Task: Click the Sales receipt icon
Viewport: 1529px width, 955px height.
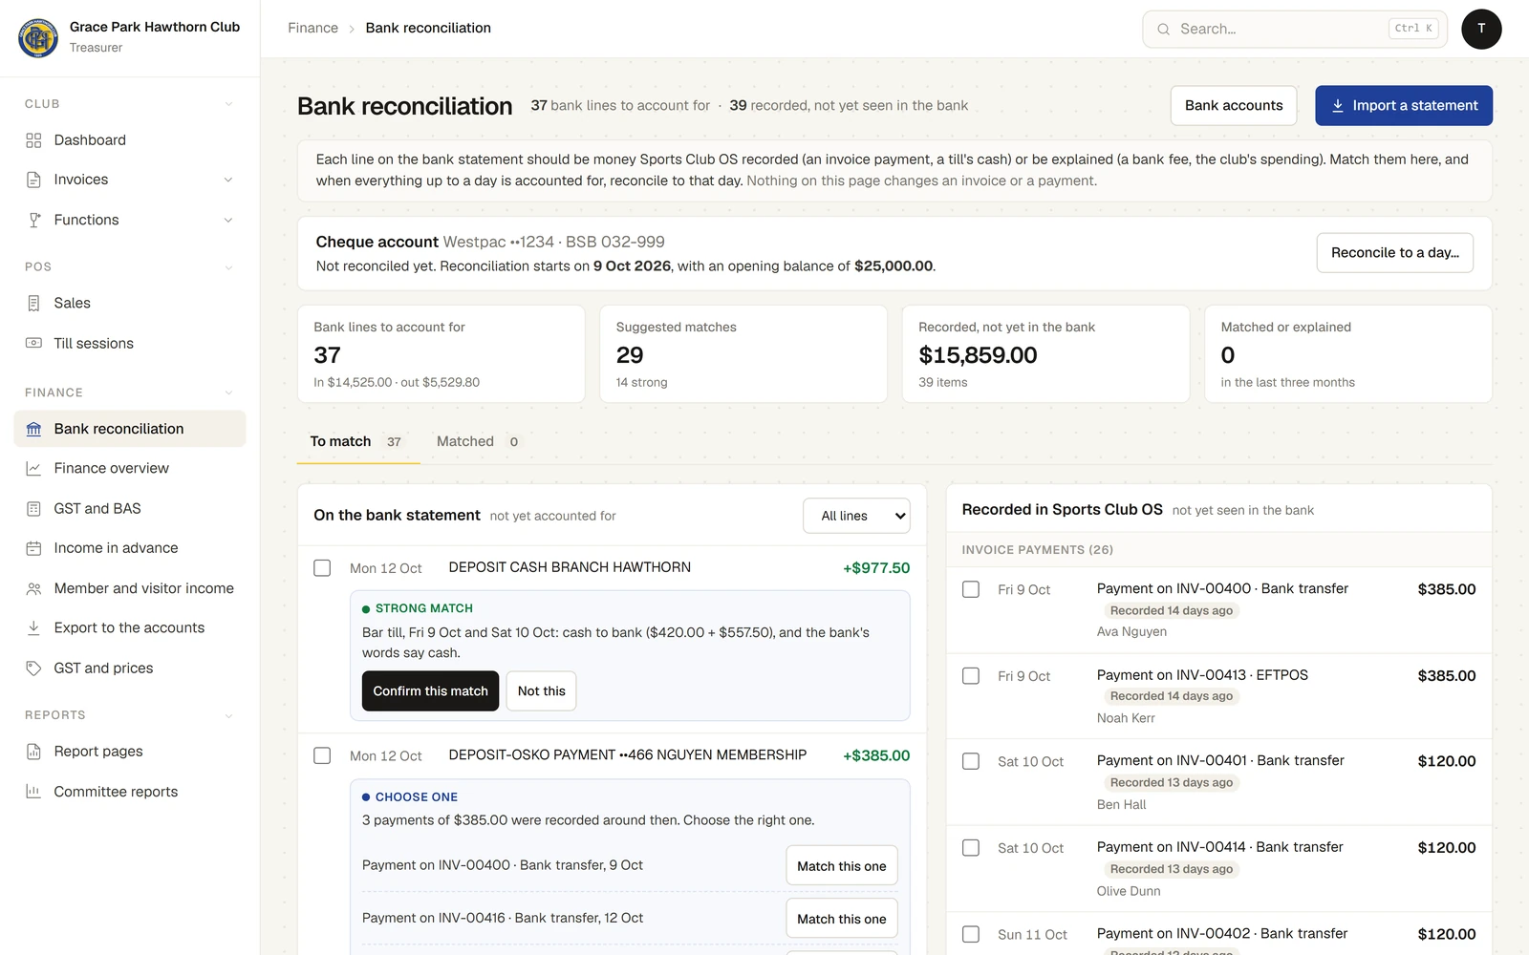Action: click(33, 303)
